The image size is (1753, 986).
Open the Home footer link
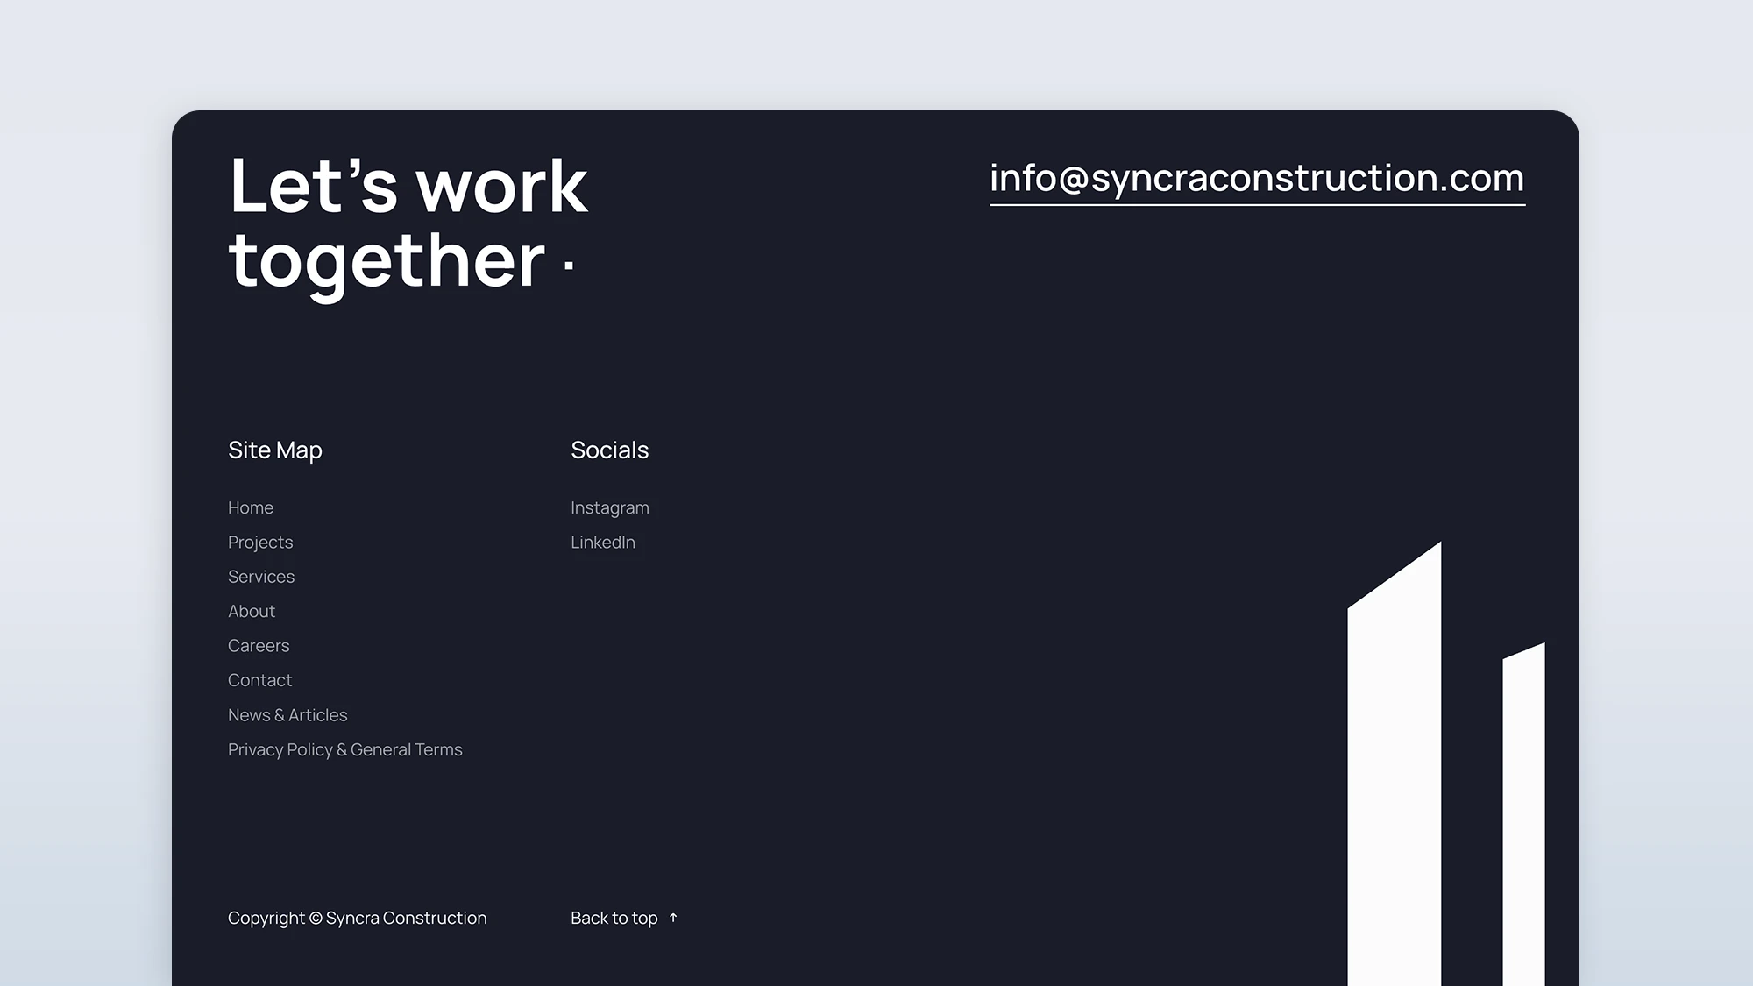251,507
